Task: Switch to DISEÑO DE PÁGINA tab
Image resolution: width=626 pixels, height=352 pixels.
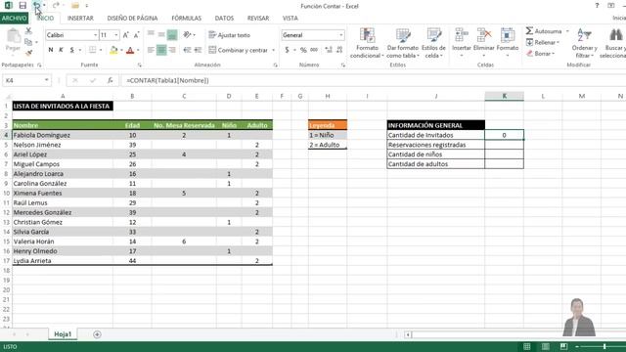Action: [132, 19]
